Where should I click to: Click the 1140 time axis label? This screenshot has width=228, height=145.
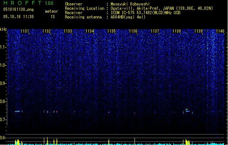(220, 31)
